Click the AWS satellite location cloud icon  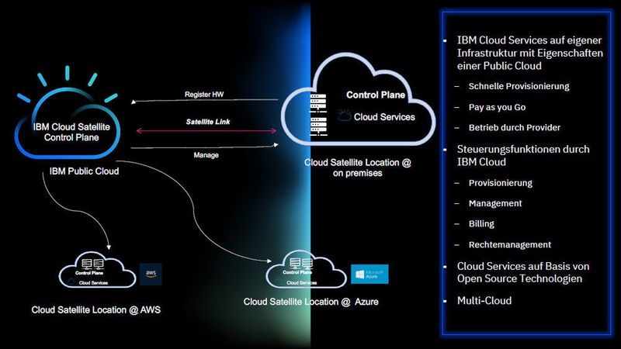tap(97, 269)
